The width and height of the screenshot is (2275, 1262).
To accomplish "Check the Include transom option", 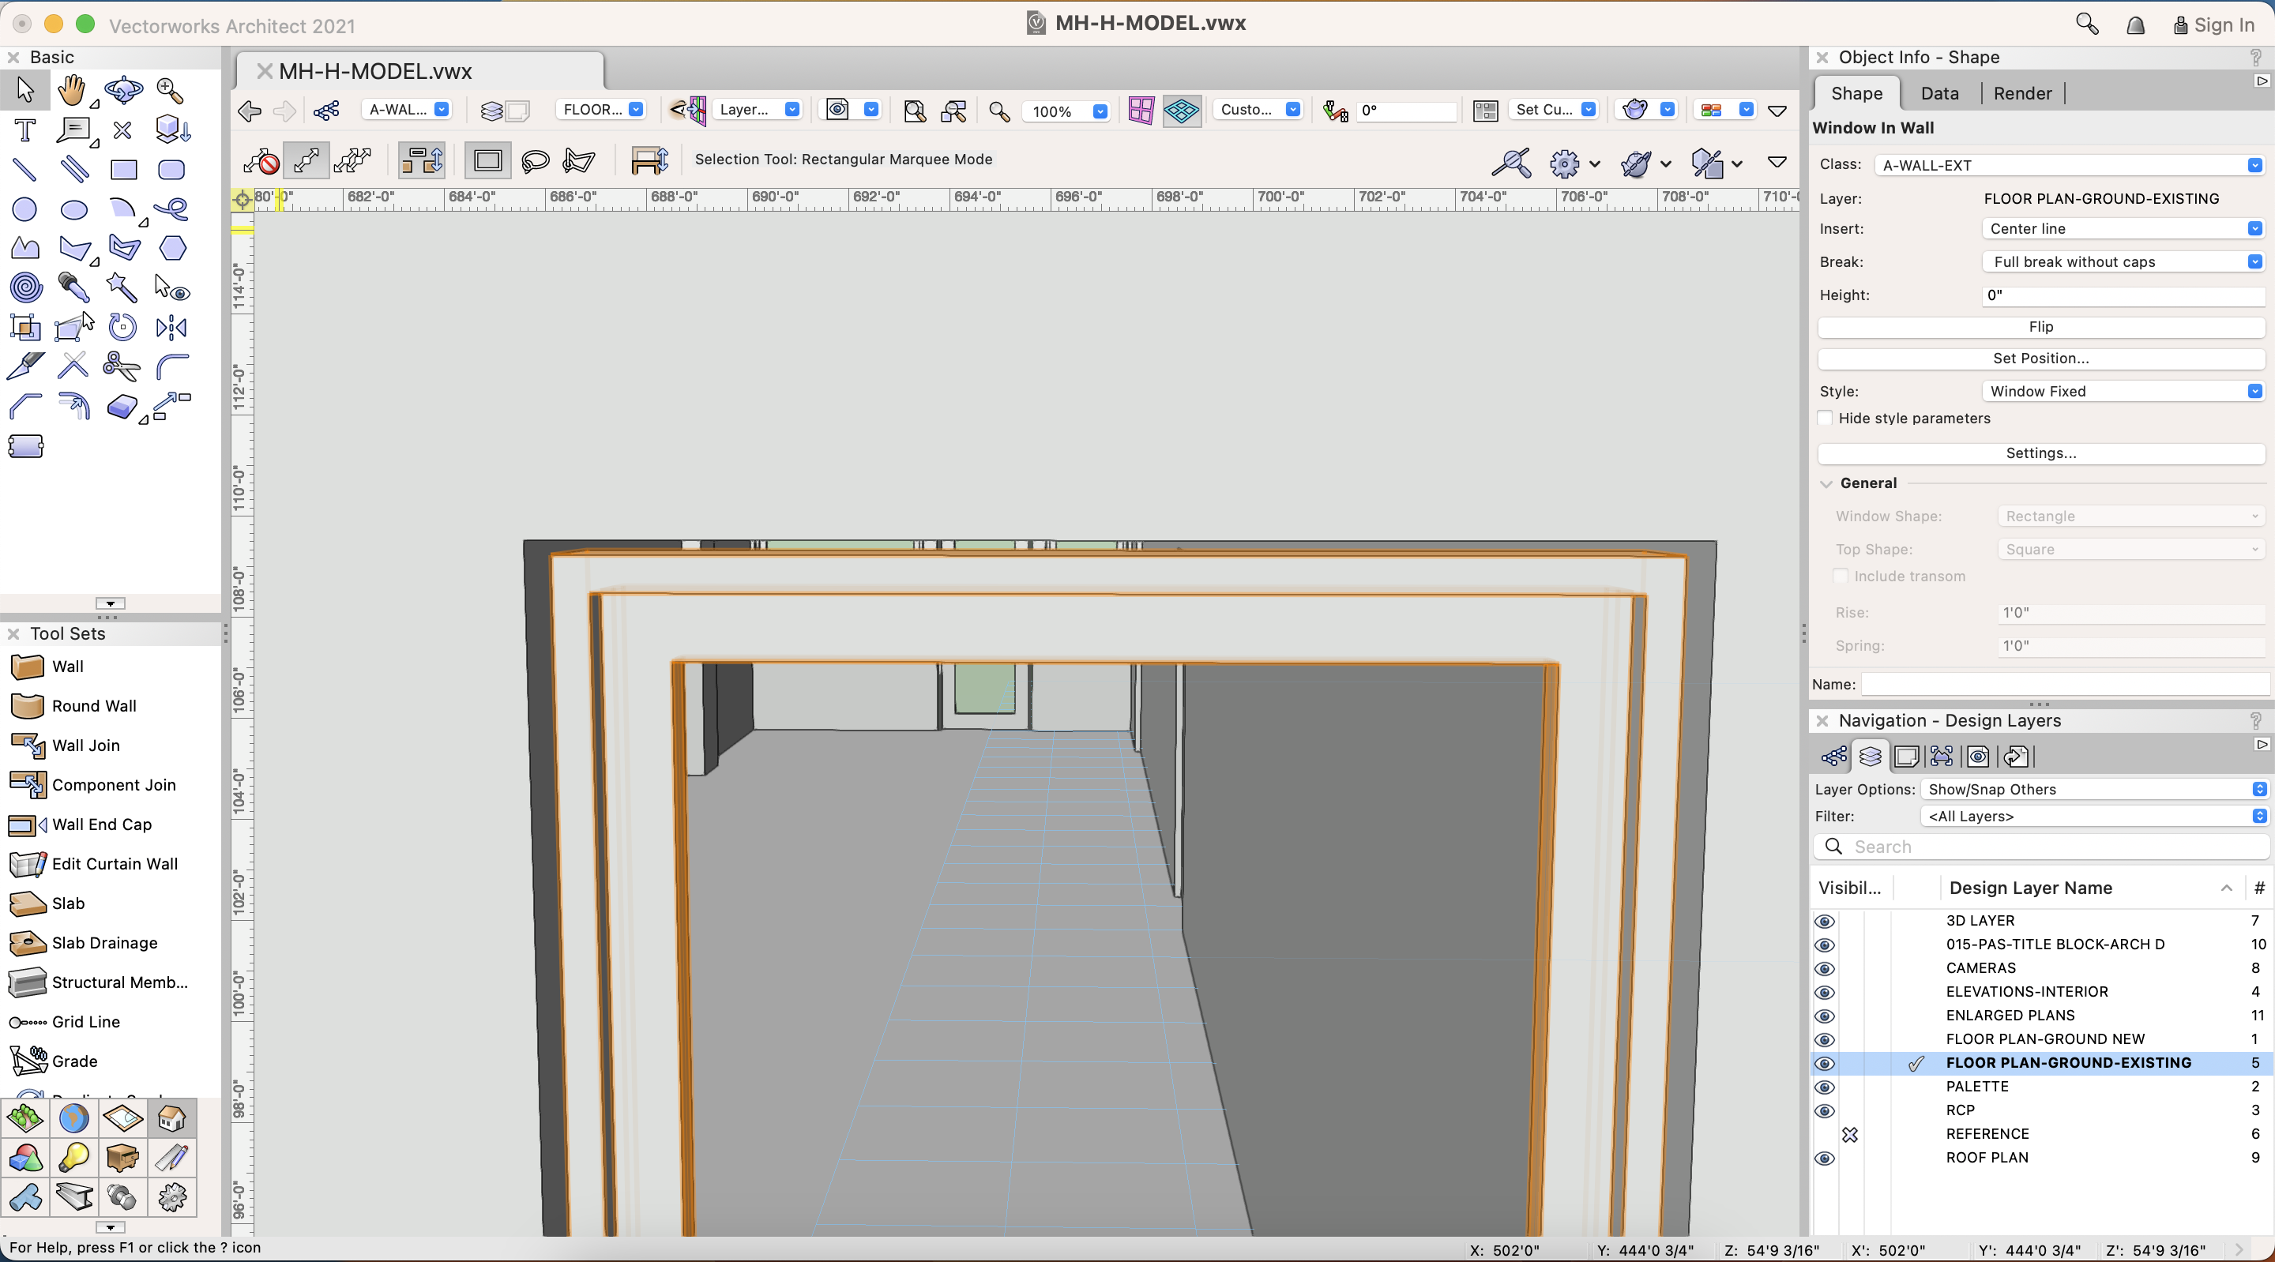I will coord(1840,575).
